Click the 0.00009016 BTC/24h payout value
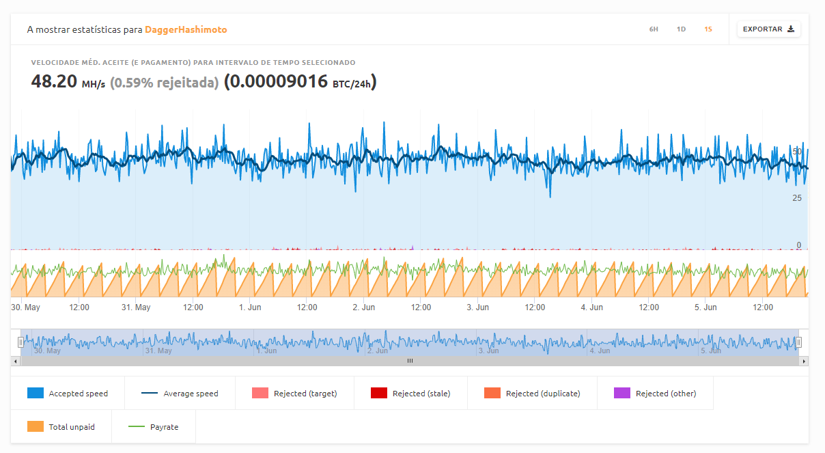 coord(300,82)
